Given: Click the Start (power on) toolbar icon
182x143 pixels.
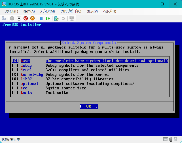Looking at the screenshot, I should [12, 18].
